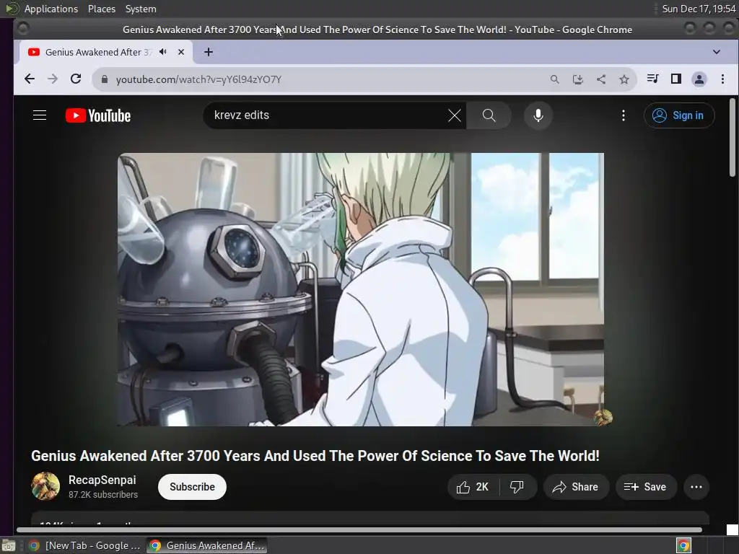Click the Chrome tray icon in the bottom panel
This screenshot has width=739, height=554.
click(683, 545)
